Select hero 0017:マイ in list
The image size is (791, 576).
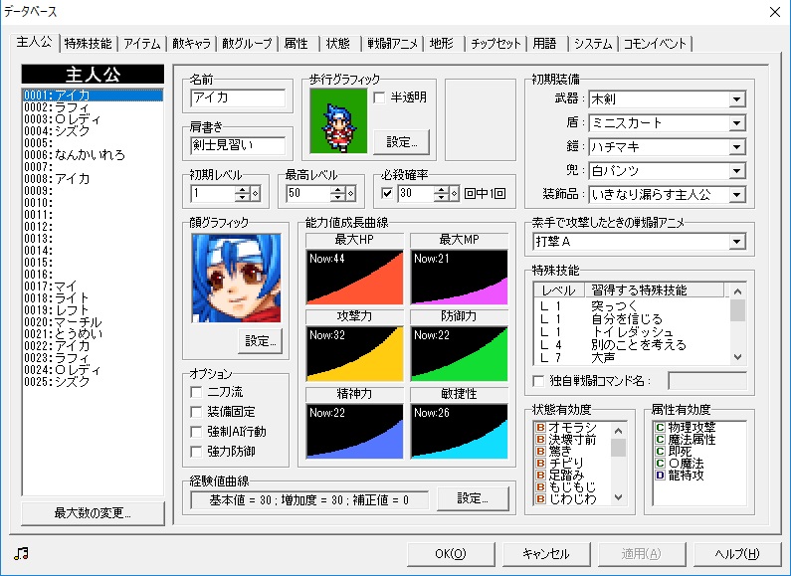pyautogui.click(x=93, y=286)
